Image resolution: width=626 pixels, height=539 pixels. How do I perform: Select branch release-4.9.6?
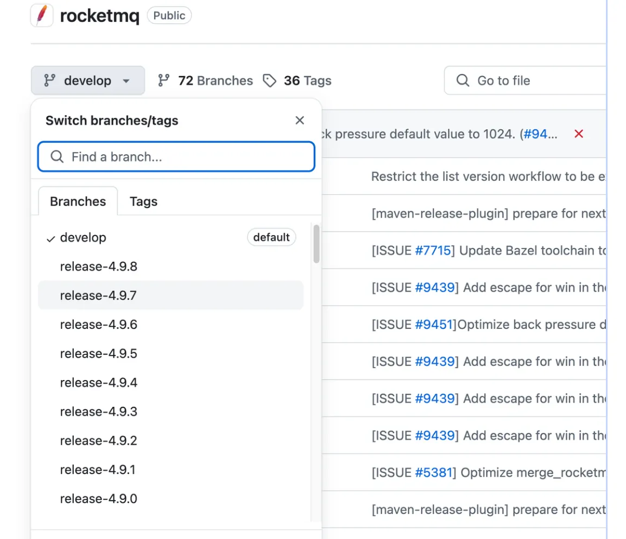(171, 324)
